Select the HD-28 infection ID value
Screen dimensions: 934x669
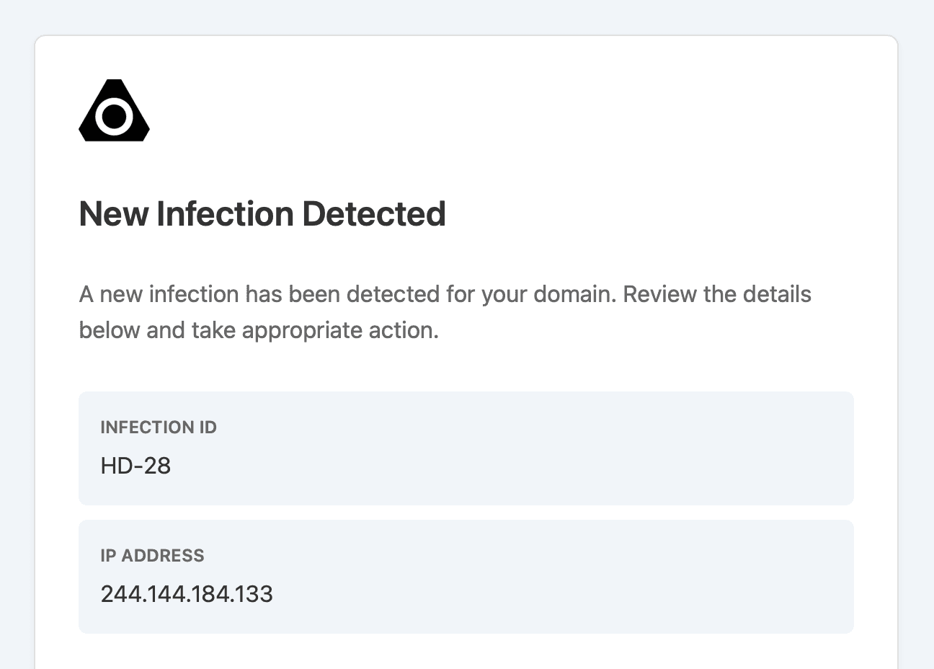(x=135, y=466)
